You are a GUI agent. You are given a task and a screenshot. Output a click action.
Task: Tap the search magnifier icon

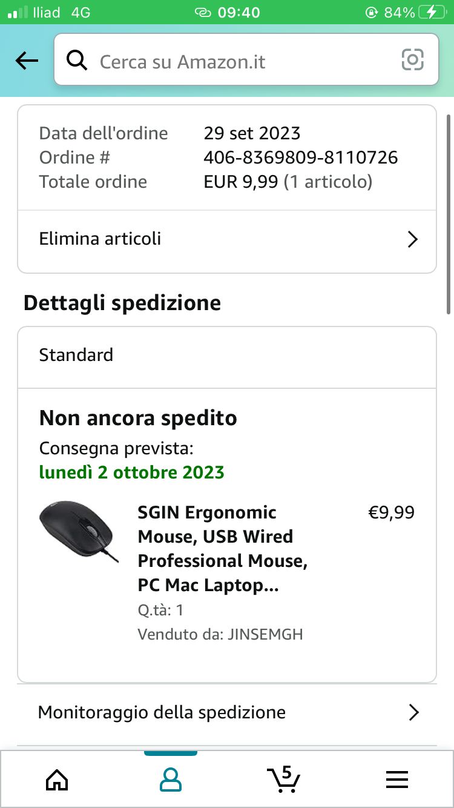[x=77, y=61]
